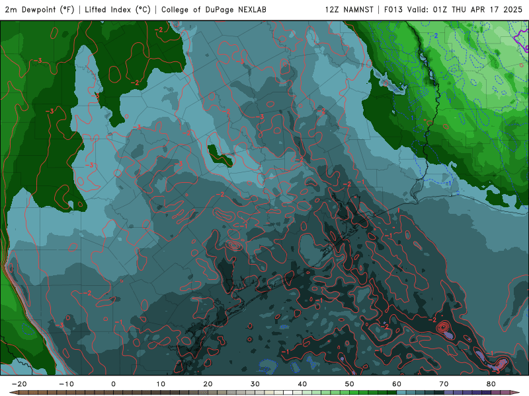Click the -10 label on the color scale
Viewport: 529px width, 396px height.
66,384
